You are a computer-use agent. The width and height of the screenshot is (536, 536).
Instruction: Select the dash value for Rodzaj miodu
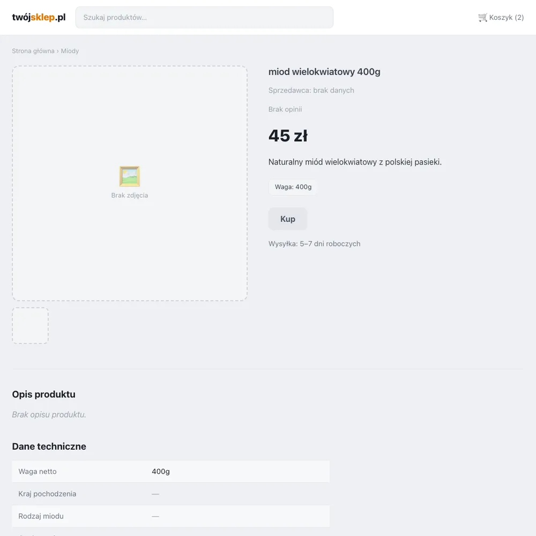tap(155, 516)
